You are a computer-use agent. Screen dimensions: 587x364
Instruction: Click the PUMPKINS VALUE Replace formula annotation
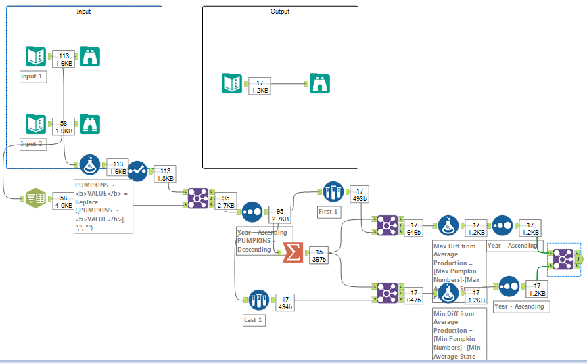pos(103,206)
